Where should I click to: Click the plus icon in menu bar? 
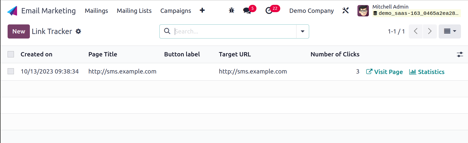click(x=202, y=10)
